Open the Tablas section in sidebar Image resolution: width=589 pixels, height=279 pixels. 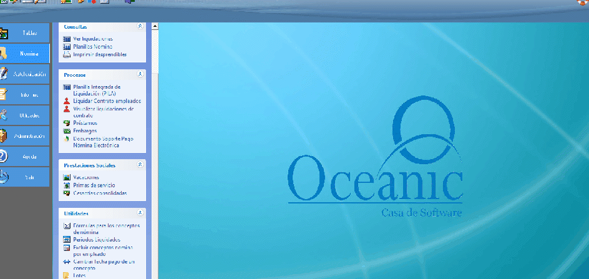[25, 33]
